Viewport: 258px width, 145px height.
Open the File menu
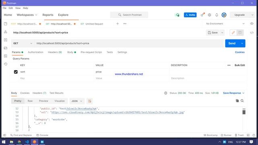pos(4,8)
